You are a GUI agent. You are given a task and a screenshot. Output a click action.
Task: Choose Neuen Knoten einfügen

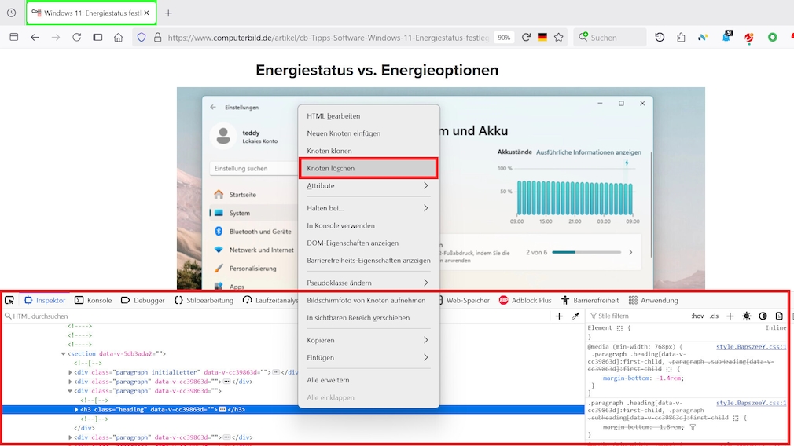click(x=369, y=133)
